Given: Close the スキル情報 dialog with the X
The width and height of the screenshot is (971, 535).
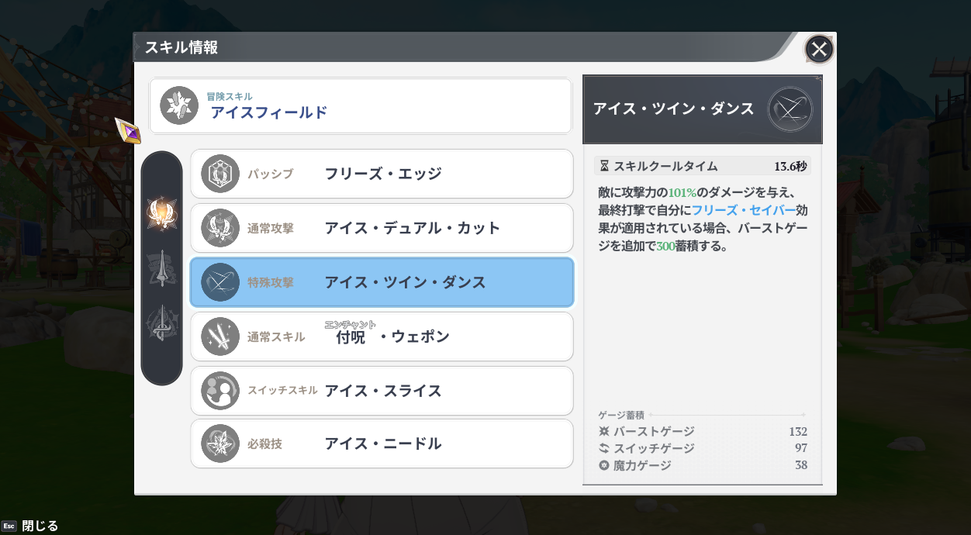Looking at the screenshot, I should click(x=819, y=50).
